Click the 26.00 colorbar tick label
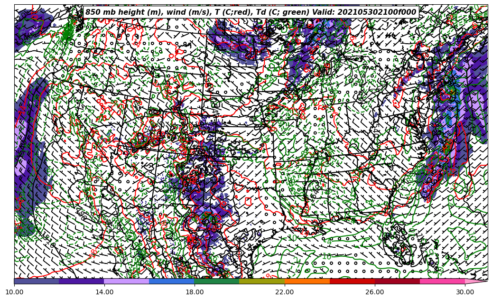492x300 pixels. point(375,292)
